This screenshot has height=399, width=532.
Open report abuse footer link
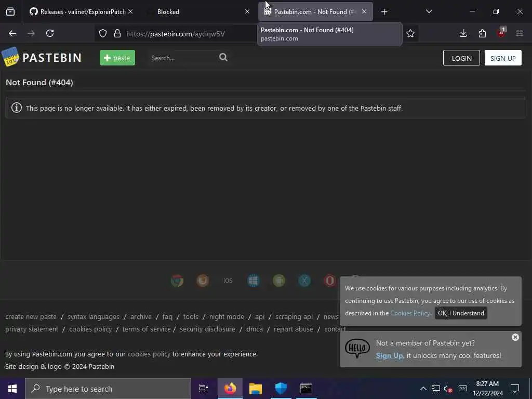click(294, 329)
